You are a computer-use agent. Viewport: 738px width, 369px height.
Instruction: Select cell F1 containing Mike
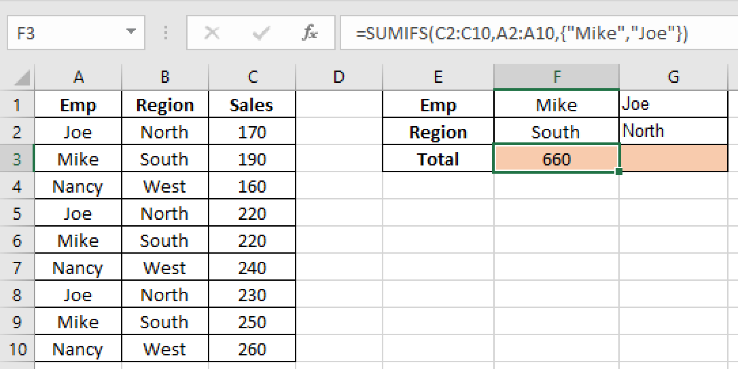(x=556, y=105)
